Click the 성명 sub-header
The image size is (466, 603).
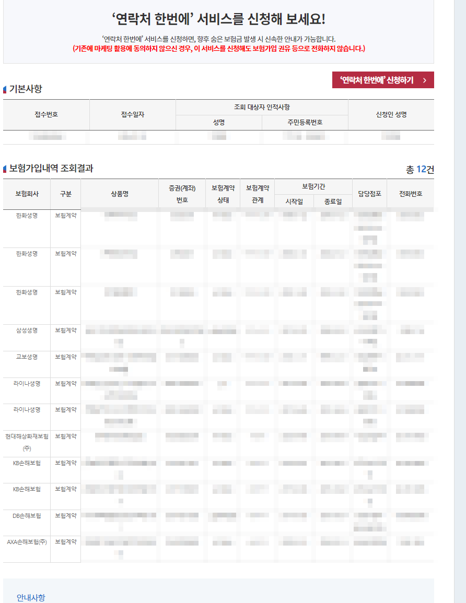point(218,122)
